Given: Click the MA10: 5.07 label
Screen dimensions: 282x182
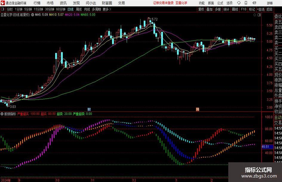Looking at the screenshot, I should [x=56, y=15].
